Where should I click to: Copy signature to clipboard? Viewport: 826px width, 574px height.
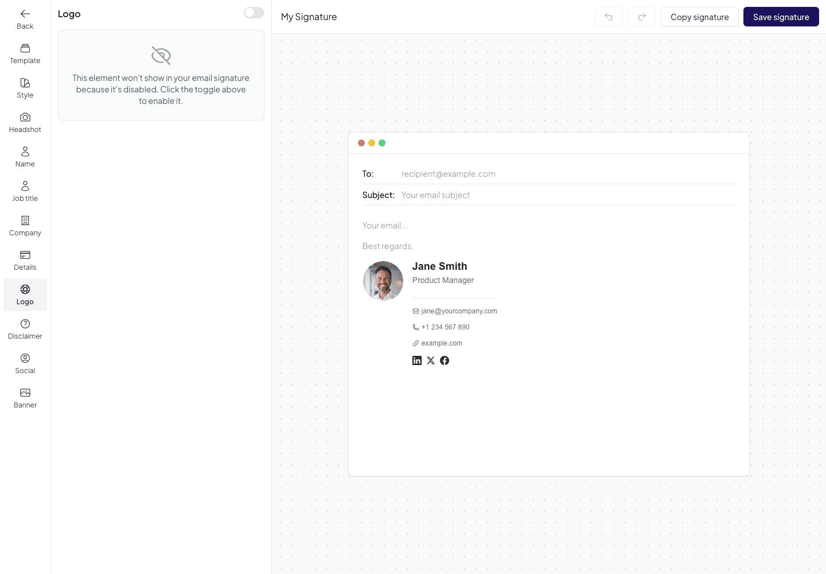(x=700, y=17)
